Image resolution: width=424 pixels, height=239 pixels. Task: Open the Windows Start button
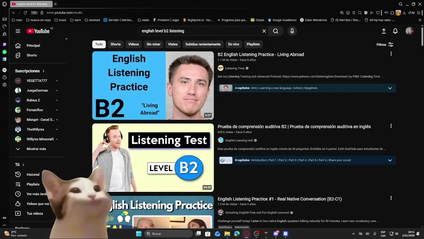coord(139,234)
